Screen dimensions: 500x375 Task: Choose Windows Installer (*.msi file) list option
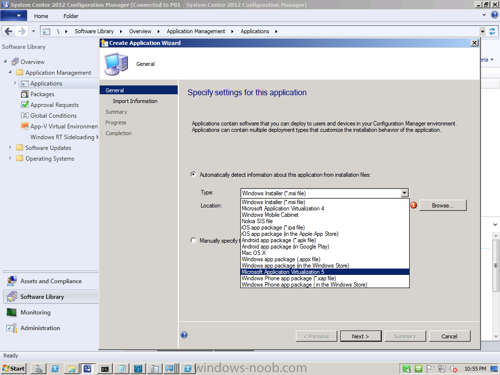[x=325, y=202]
